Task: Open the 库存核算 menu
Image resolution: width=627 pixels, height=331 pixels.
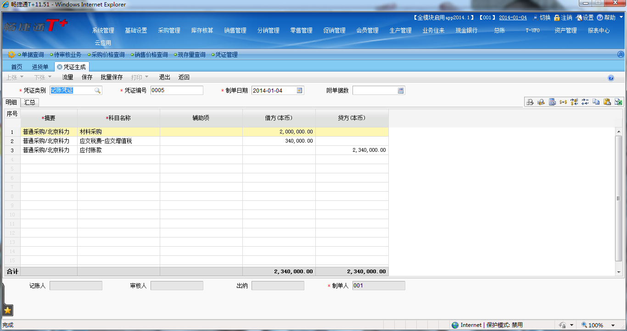Action: [202, 31]
